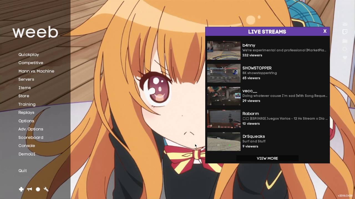
Task: Click Raborm streamer name
Action: pos(251,114)
